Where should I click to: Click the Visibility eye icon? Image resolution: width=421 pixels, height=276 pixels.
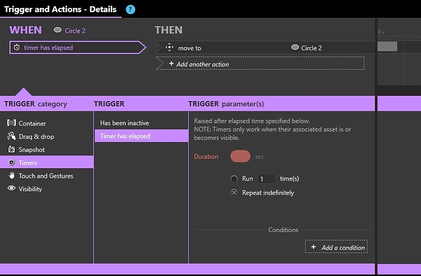[11, 189]
